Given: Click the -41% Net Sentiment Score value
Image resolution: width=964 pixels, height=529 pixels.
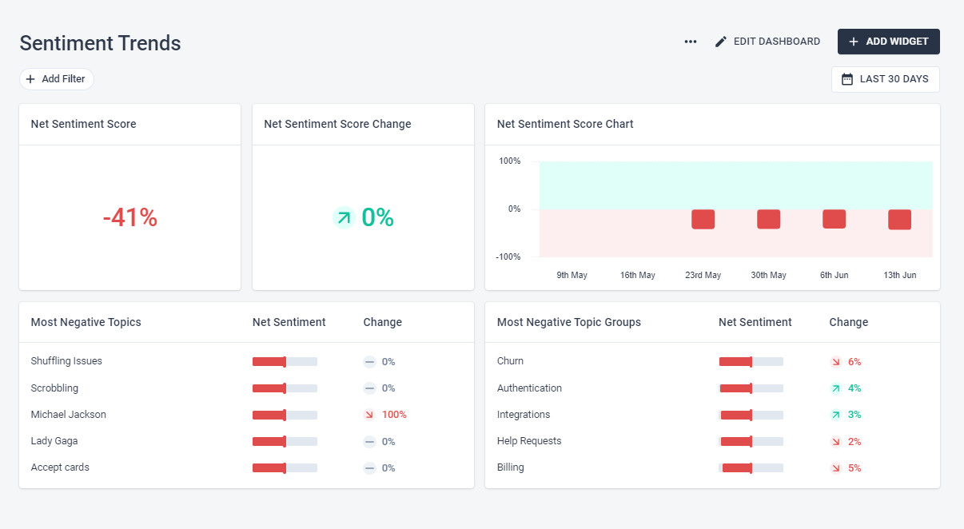Looking at the screenshot, I should pyautogui.click(x=129, y=217).
